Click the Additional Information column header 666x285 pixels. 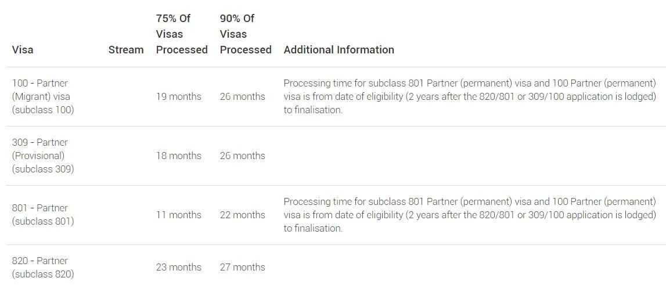(339, 50)
